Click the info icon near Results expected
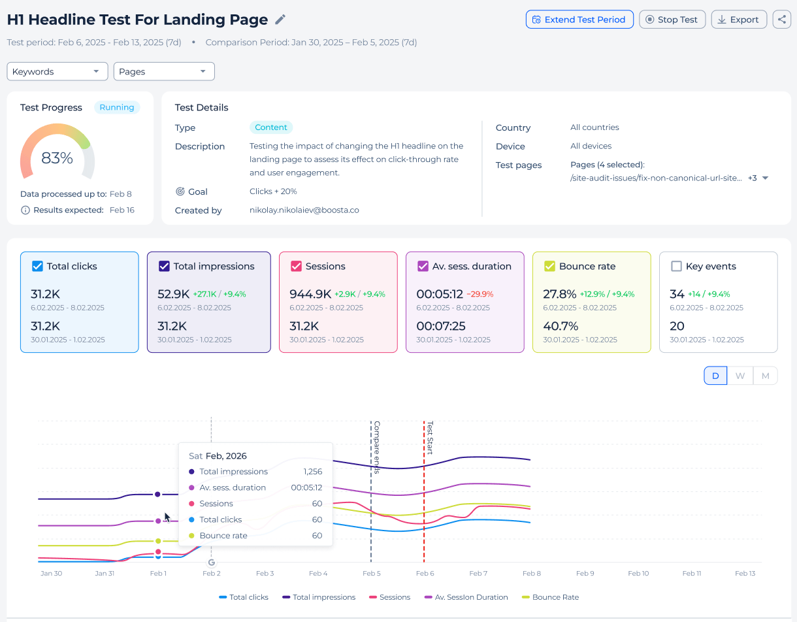The image size is (797, 622). tap(25, 210)
